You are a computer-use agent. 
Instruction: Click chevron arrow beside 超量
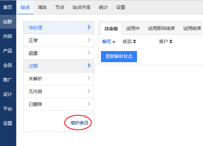point(89,53)
